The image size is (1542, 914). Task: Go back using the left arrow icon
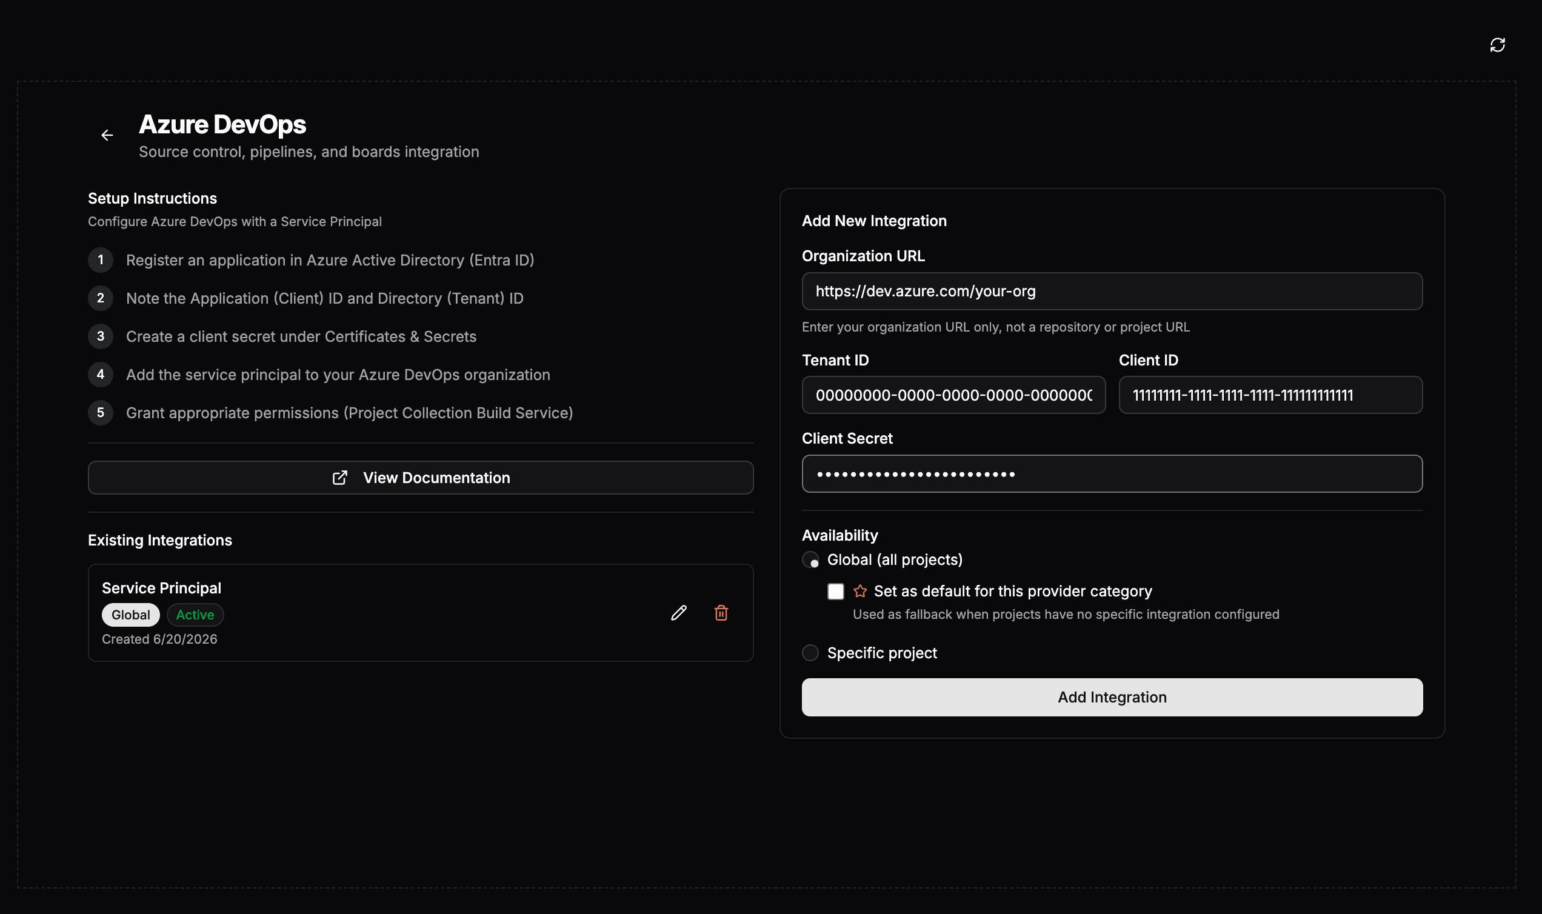pyautogui.click(x=107, y=135)
